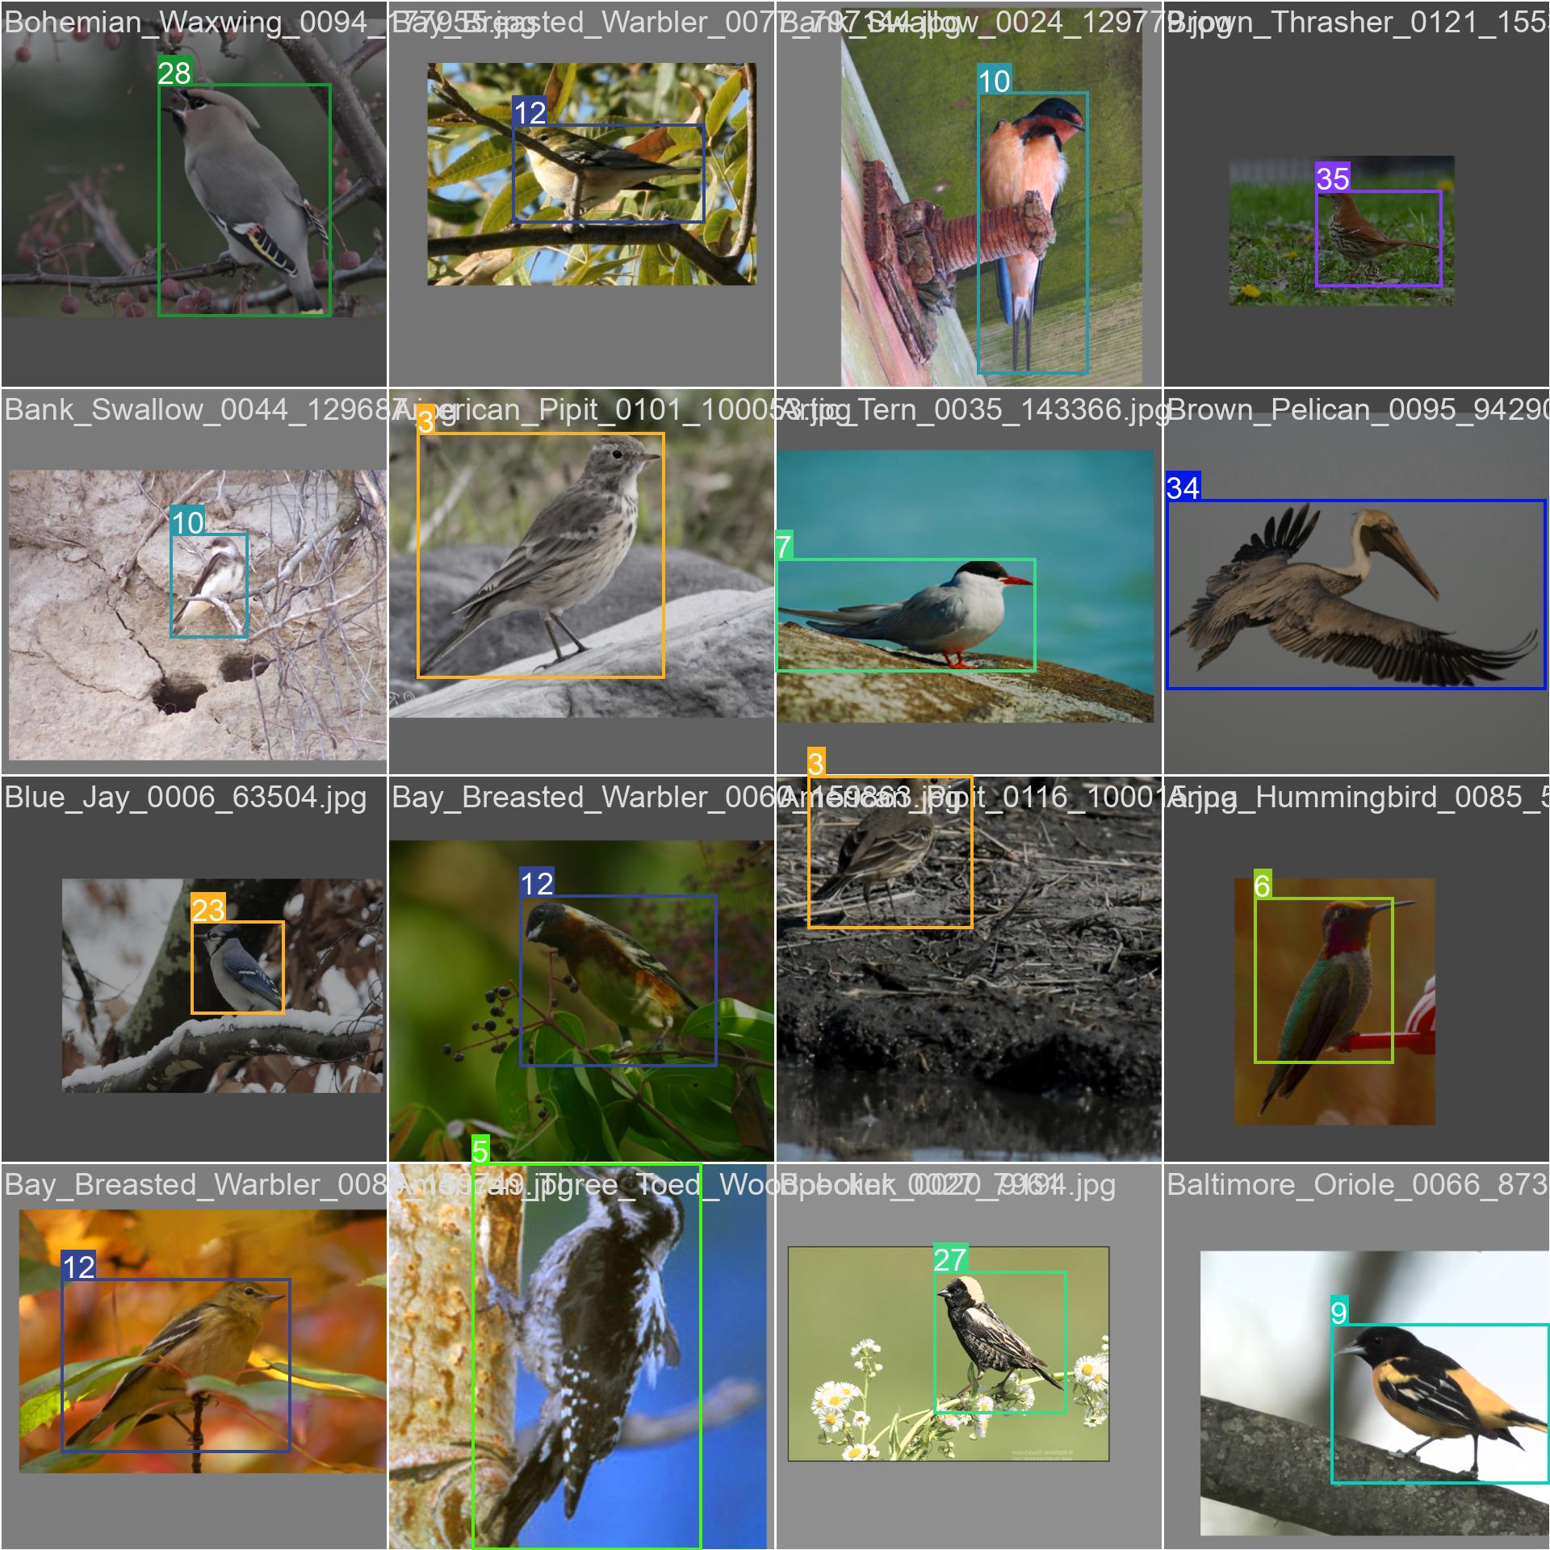Click the bright green class label 5
This screenshot has width=1550, height=1550.
tap(480, 1150)
